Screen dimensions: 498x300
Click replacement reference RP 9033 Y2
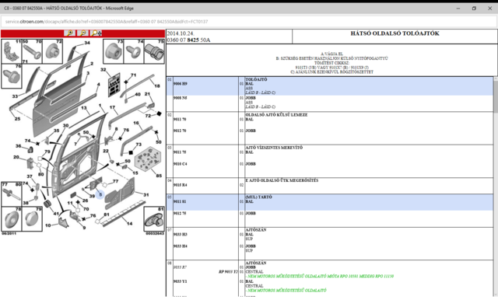tap(228, 272)
